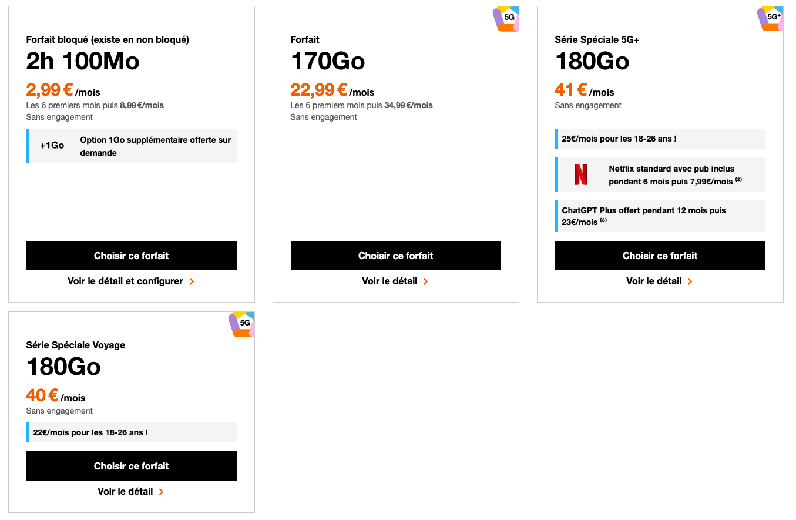Screen dimensions: 796x520
Task: Choose the Série Spéciale 5G+ 180Go forfait
Action: pyautogui.click(x=660, y=256)
